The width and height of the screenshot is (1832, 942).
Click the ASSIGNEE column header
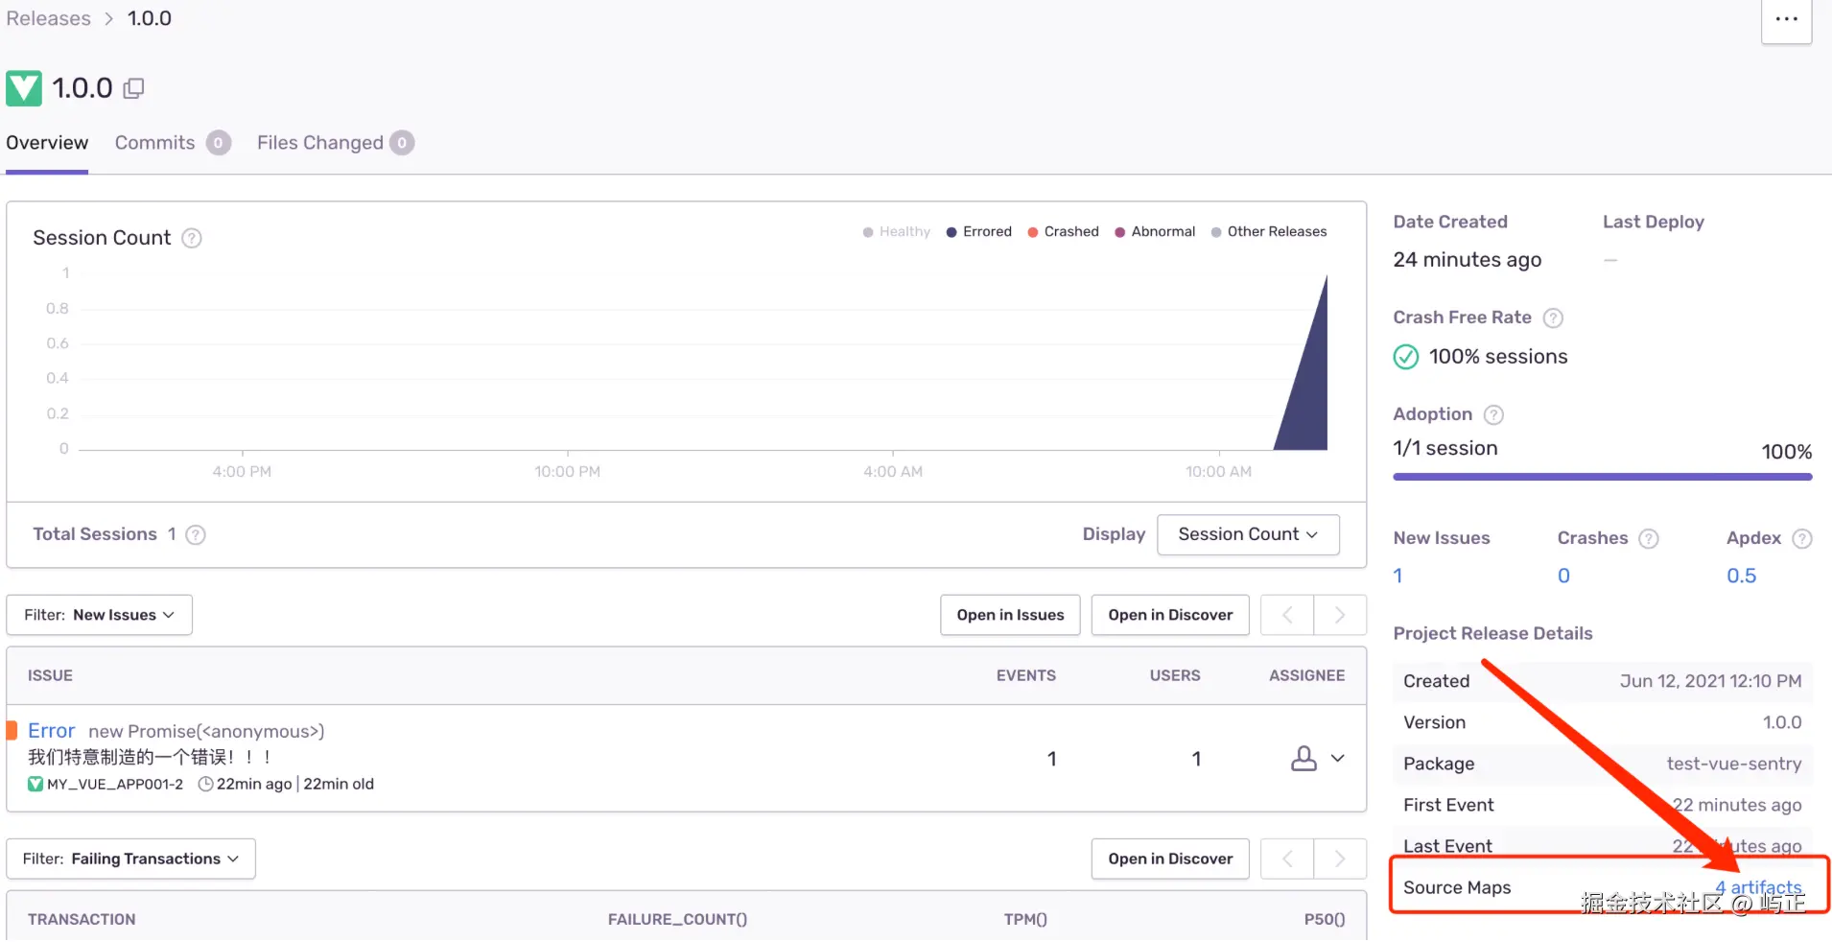[x=1306, y=675]
